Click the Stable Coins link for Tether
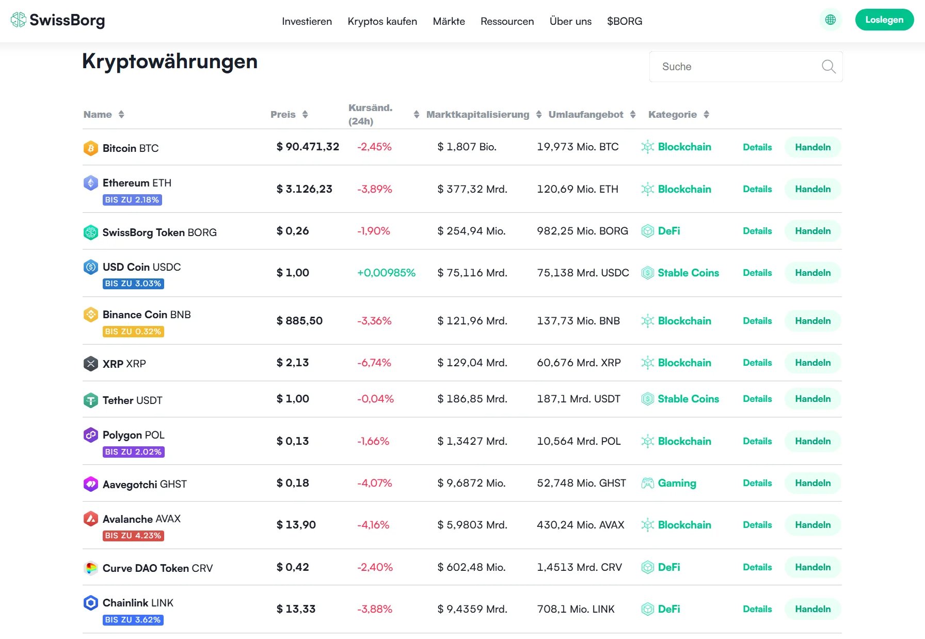 pyautogui.click(x=688, y=399)
